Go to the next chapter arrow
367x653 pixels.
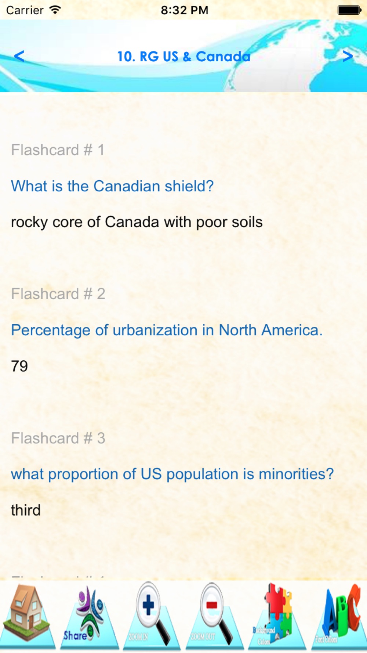[x=347, y=56]
